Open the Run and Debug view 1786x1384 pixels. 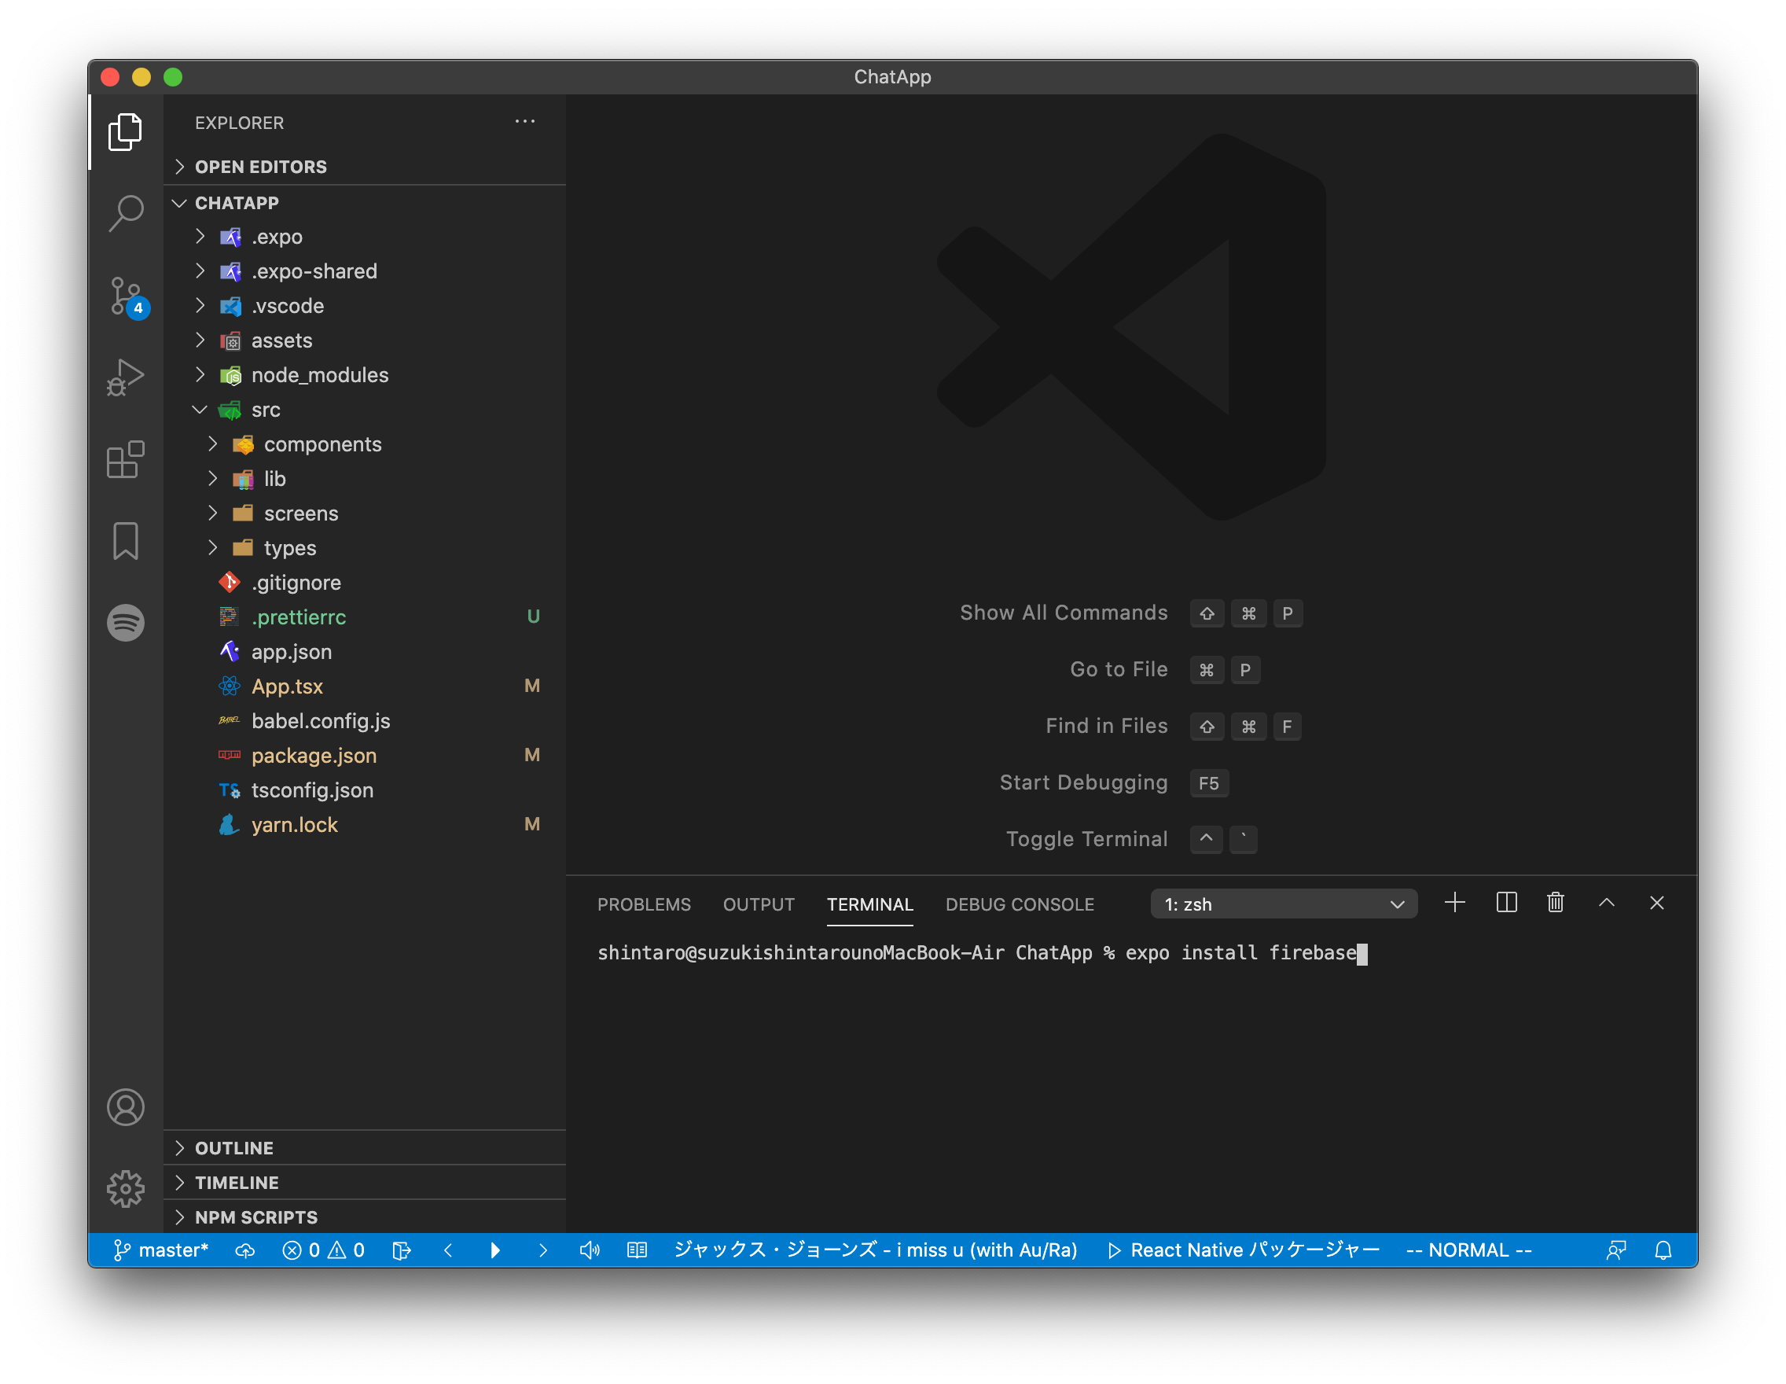pyautogui.click(x=125, y=377)
